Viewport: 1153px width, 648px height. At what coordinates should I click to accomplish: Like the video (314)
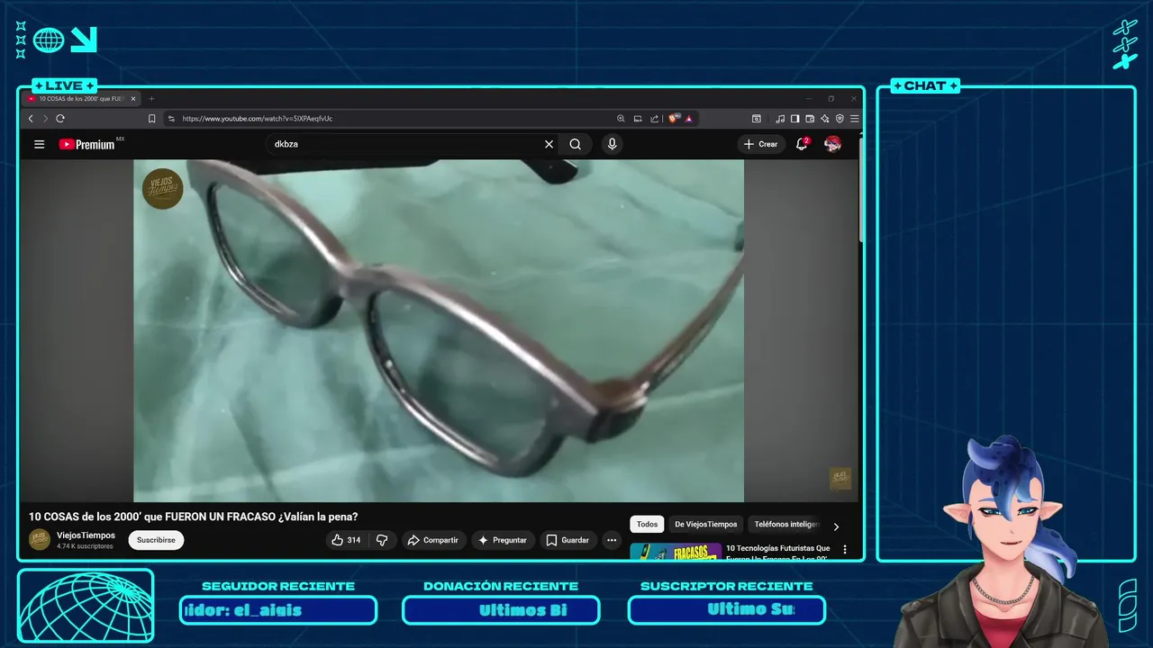coord(347,540)
